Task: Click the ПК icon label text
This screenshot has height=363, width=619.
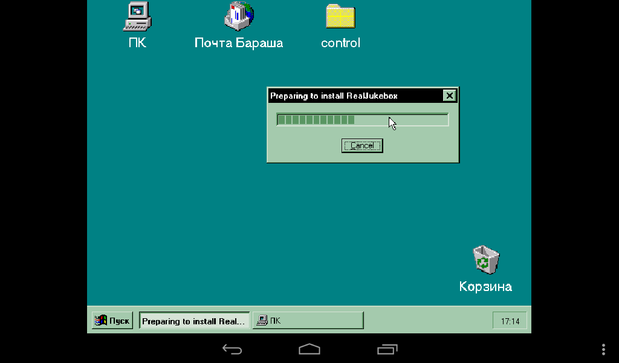Action: pyautogui.click(x=137, y=43)
